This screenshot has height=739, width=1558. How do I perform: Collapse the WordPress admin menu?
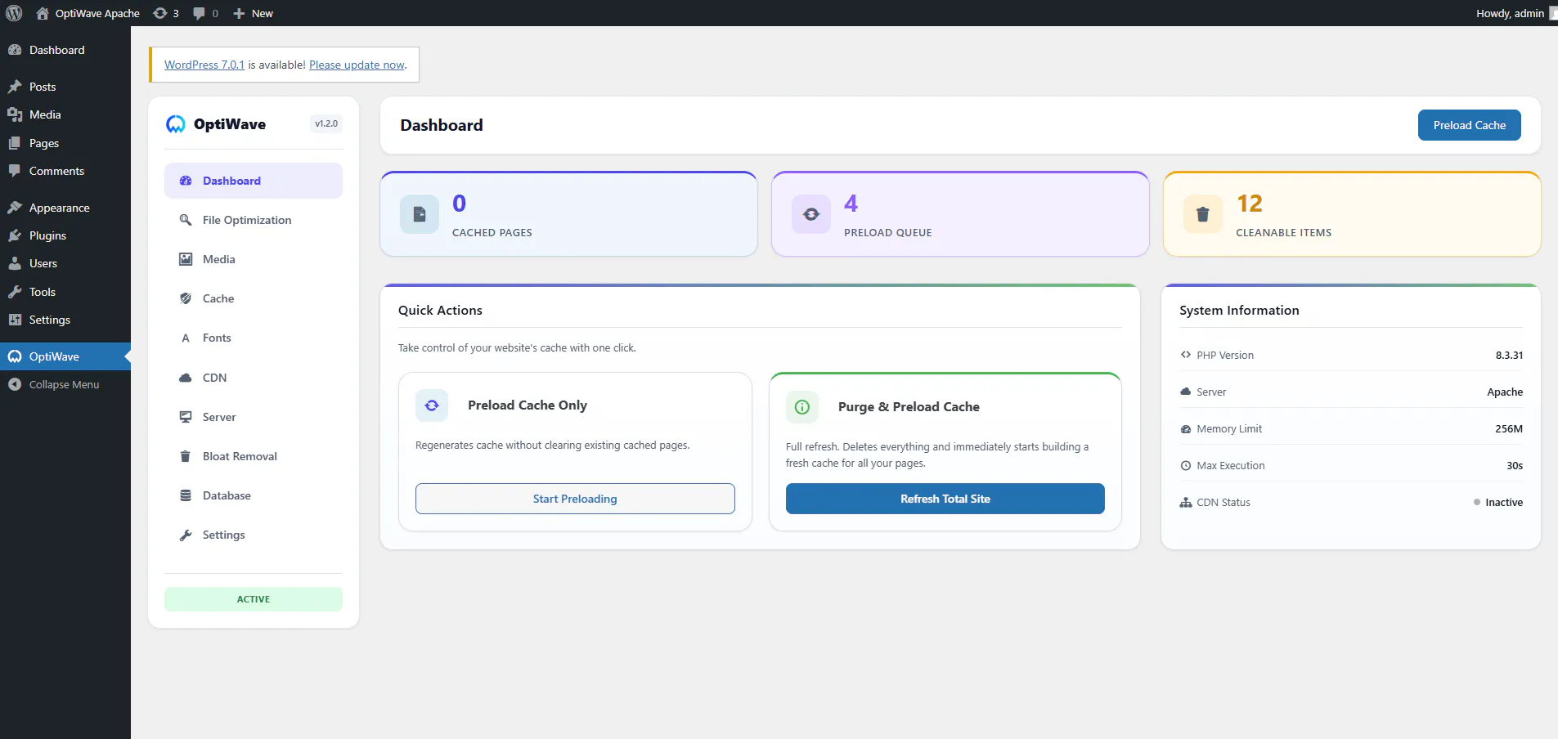point(64,384)
